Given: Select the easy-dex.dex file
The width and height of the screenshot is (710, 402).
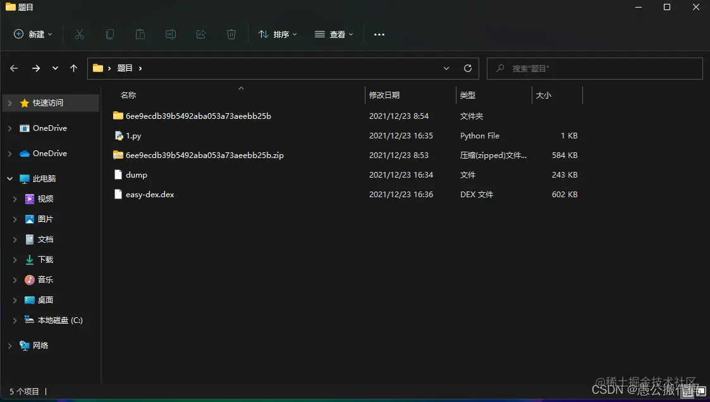Looking at the screenshot, I should pos(150,195).
